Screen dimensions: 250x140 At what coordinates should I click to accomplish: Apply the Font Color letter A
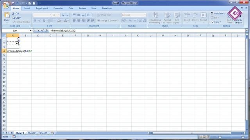pyautogui.click(x=65, y=21)
